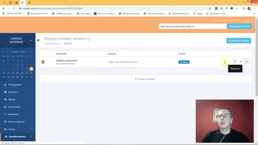Delete Форма компании with the red trash icon
The height and width of the screenshot is (145, 258).
point(247,62)
